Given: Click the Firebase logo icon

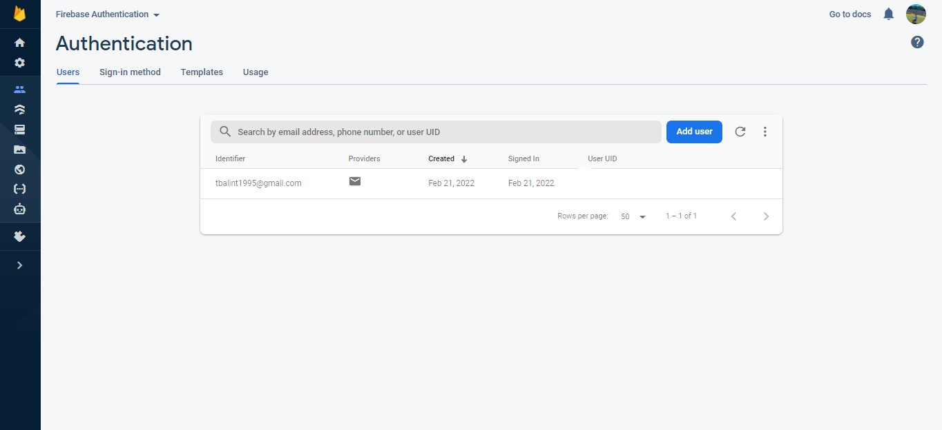Looking at the screenshot, I should click(x=19, y=14).
